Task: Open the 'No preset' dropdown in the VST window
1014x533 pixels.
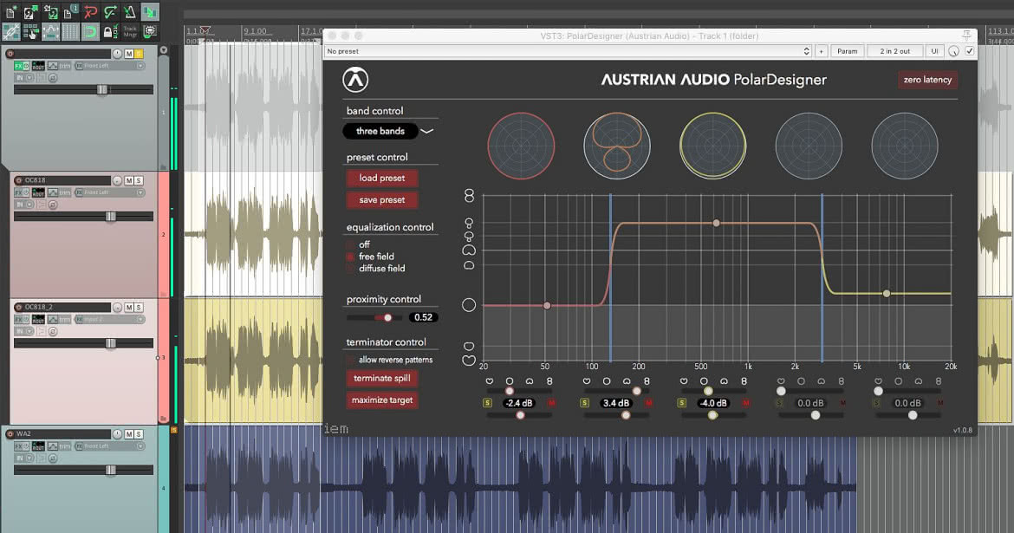Action: (569, 51)
